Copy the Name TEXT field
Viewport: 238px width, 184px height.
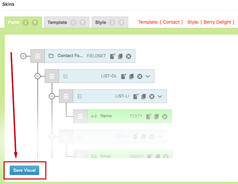click(x=157, y=116)
